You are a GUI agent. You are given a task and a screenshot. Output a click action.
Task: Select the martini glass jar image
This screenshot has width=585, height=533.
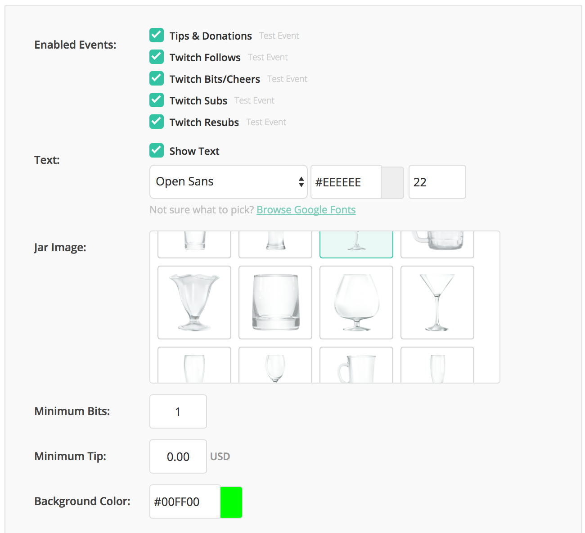tap(437, 303)
